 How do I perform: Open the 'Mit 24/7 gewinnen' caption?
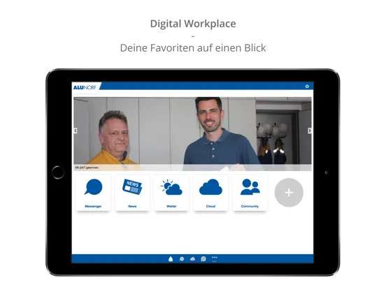click(87, 168)
